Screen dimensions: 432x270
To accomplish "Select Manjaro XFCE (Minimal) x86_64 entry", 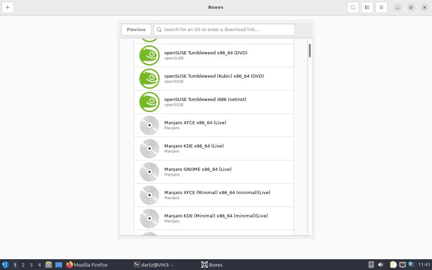I will [x=214, y=195].
